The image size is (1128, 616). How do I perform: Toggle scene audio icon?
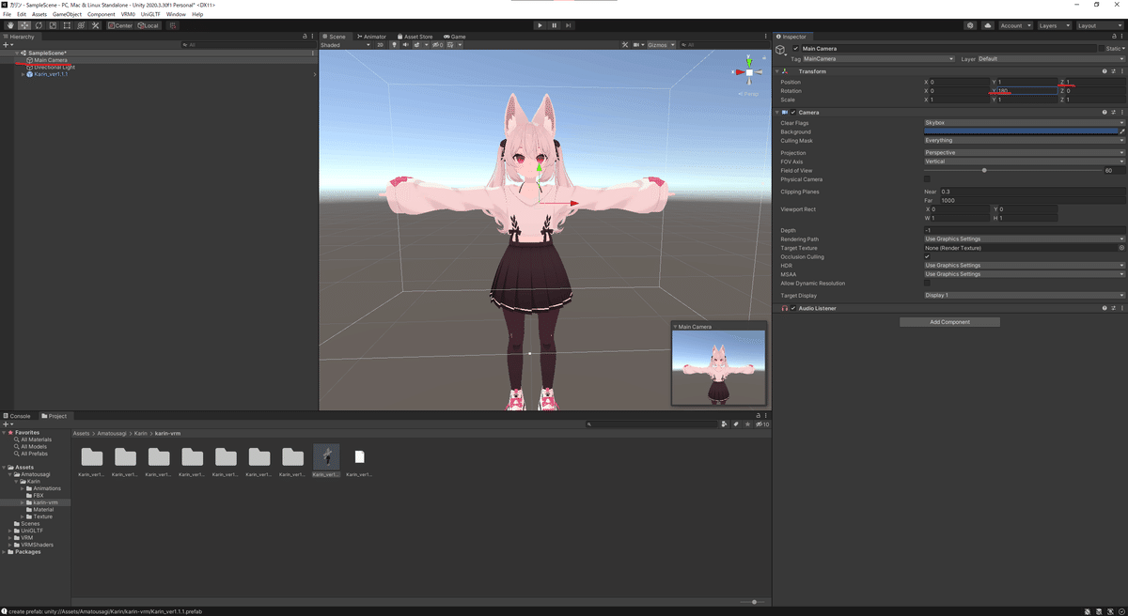tap(405, 44)
